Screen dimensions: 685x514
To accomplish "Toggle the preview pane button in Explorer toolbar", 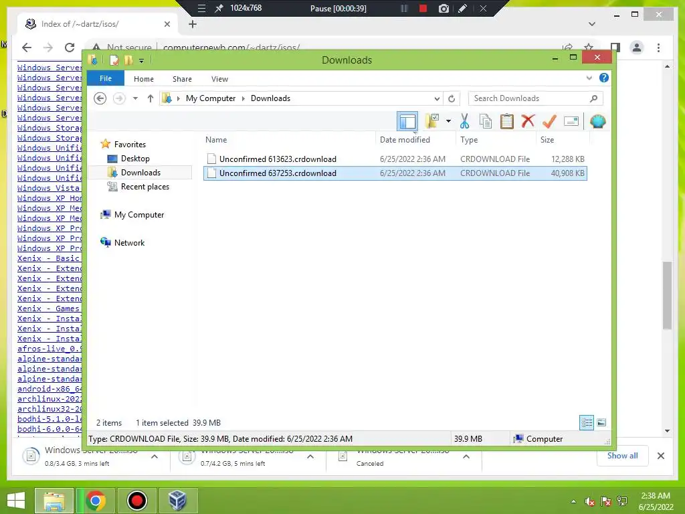I will [407, 122].
